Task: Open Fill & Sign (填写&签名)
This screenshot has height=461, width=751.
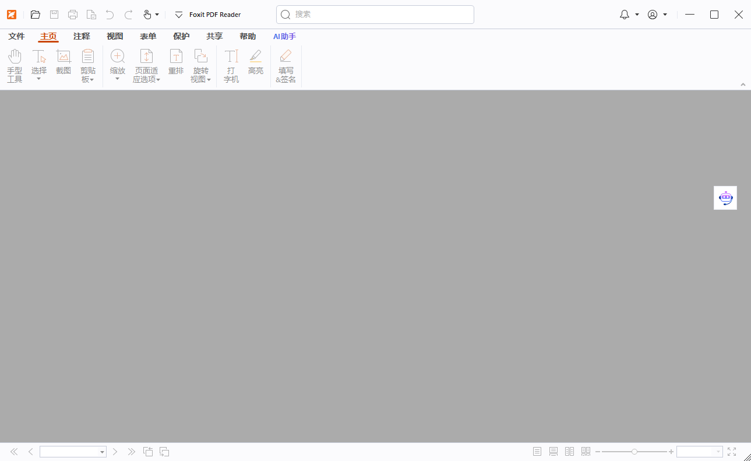Action: (x=285, y=64)
